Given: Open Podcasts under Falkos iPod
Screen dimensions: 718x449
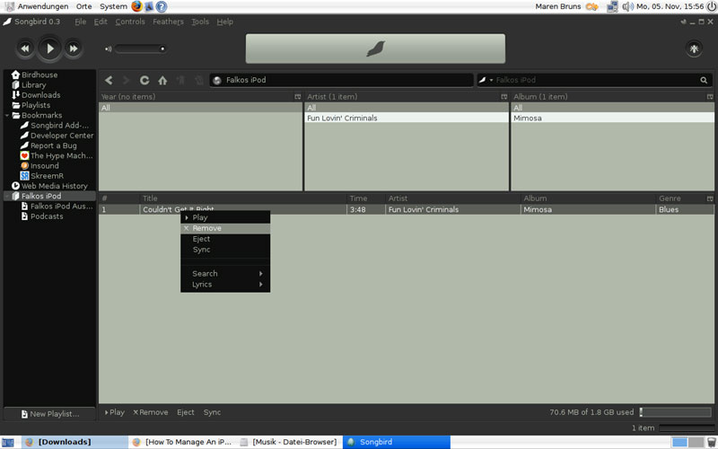Looking at the screenshot, I should [x=42, y=216].
